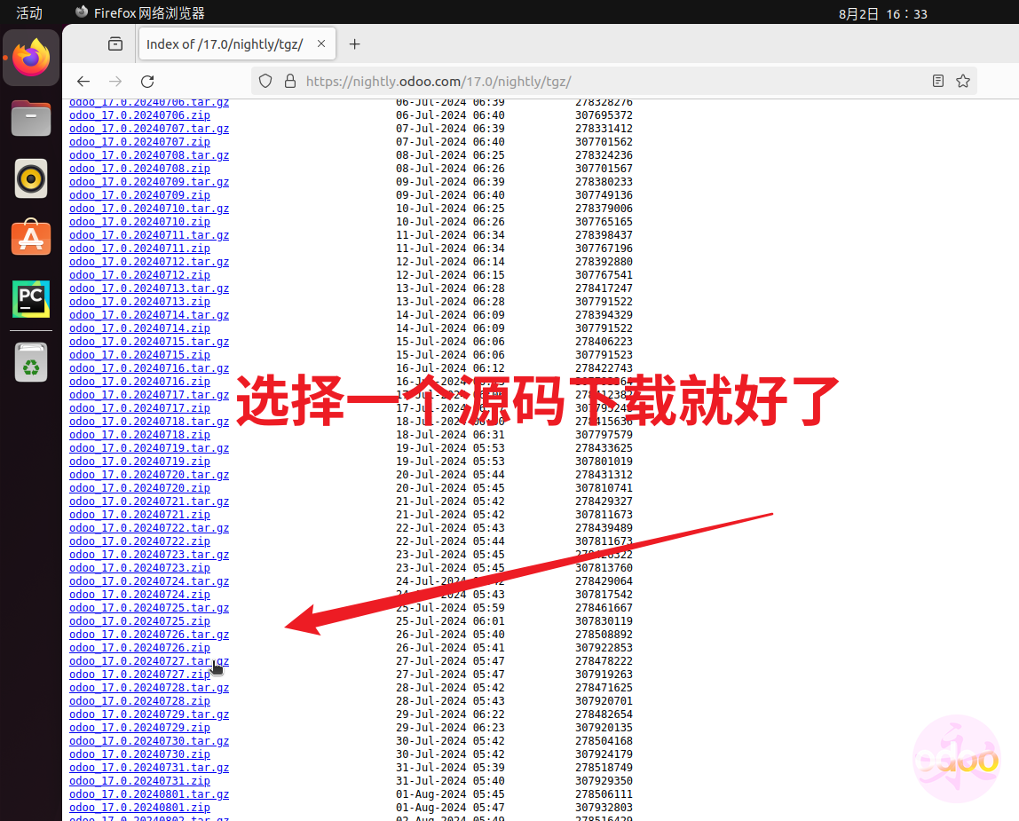
Task: Click the odoo_17.0.20240711.zip link
Action: coord(139,249)
